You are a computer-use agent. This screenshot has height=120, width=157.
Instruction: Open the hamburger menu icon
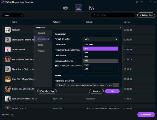[x=142, y=2]
